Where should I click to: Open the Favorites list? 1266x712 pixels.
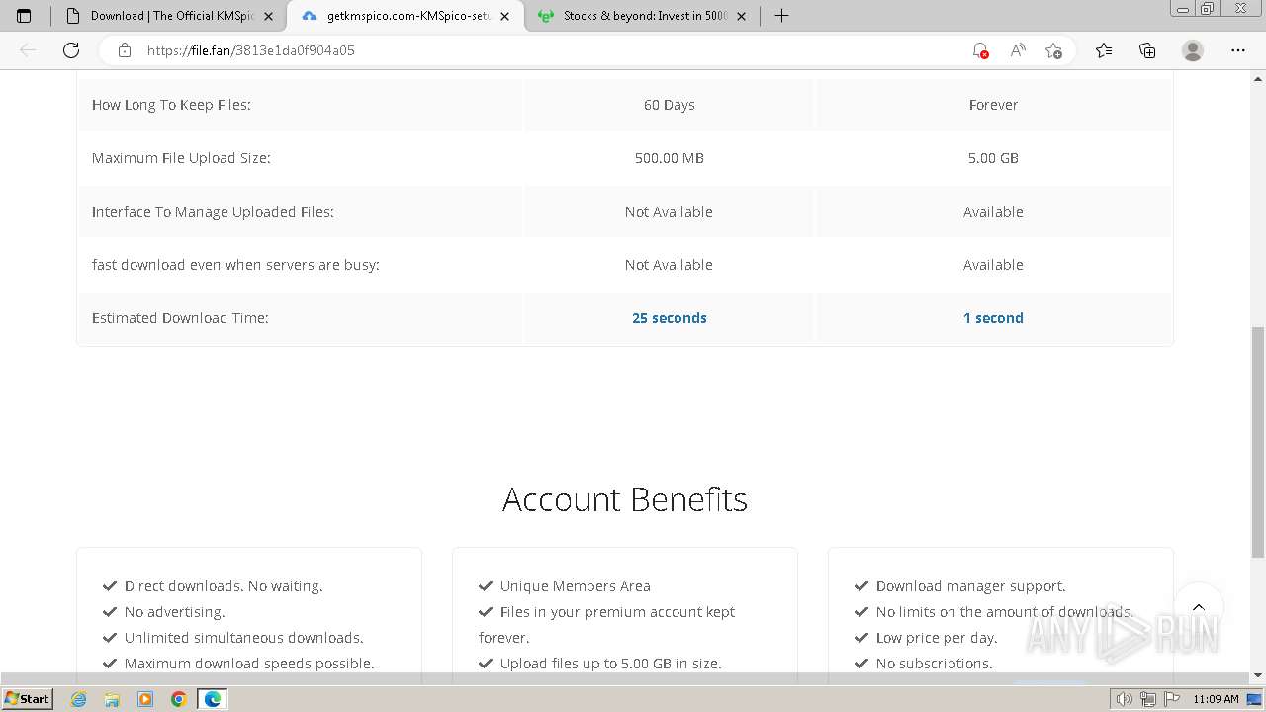tap(1104, 50)
